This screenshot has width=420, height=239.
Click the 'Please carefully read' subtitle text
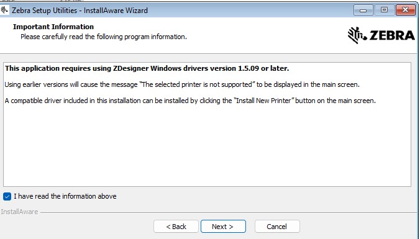click(x=104, y=37)
